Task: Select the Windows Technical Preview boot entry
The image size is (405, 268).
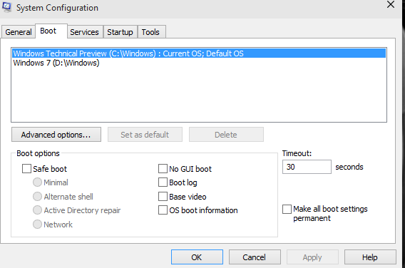Action: coord(199,53)
